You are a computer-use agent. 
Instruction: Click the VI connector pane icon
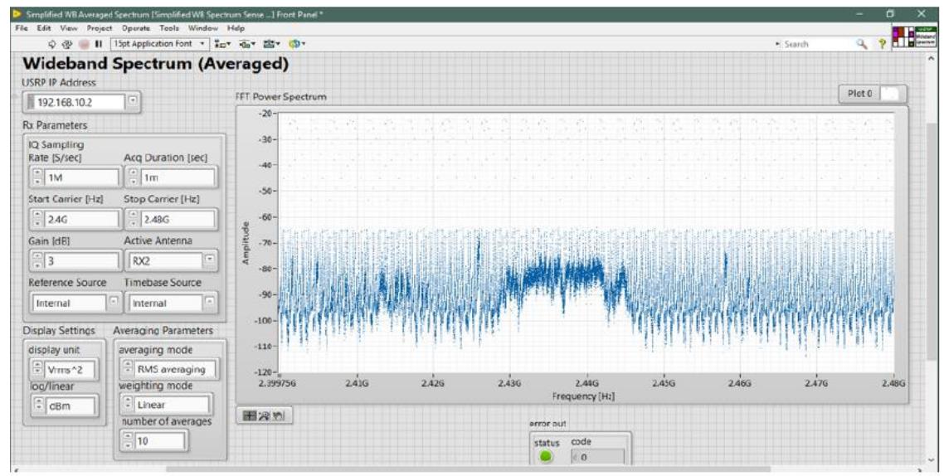(903, 36)
